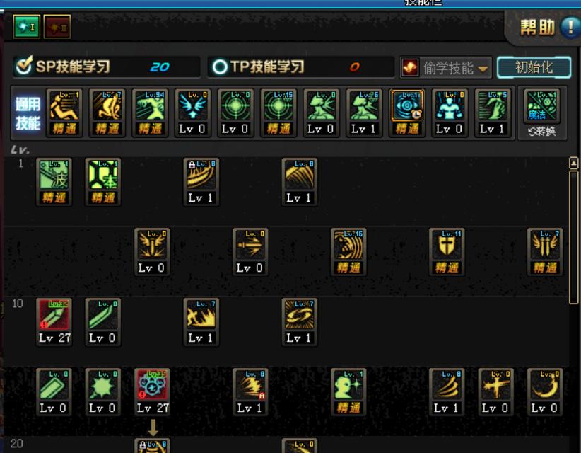Switch to skill page I tab
Viewport: 581px width, 453px height.
point(27,26)
